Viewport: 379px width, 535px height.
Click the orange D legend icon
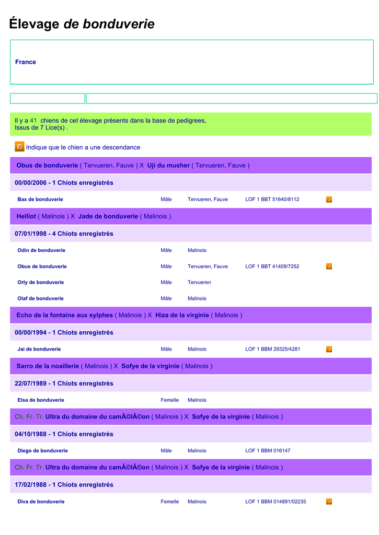point(19,147)
